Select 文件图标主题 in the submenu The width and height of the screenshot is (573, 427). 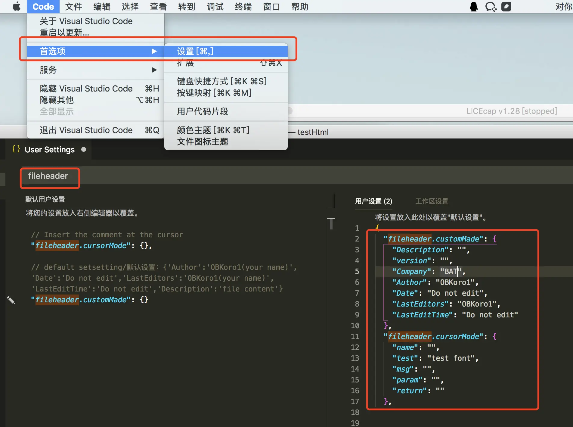(x=226, y=142)
